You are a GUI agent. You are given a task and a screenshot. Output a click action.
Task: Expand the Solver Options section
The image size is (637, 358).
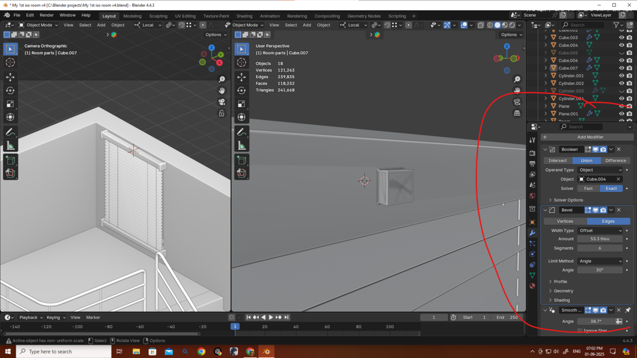pos(568,200)
